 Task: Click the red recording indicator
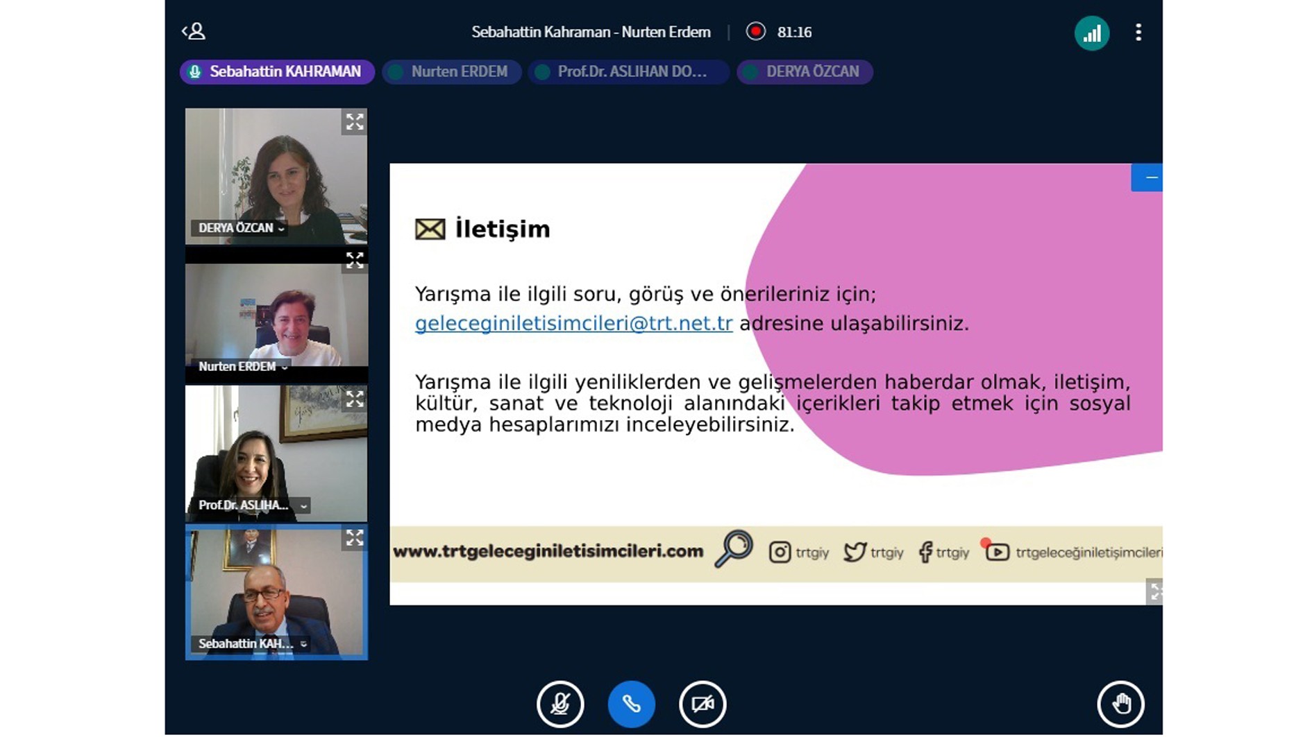point(755,31)
